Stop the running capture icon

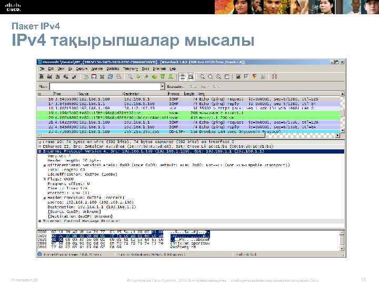(66, 77)
